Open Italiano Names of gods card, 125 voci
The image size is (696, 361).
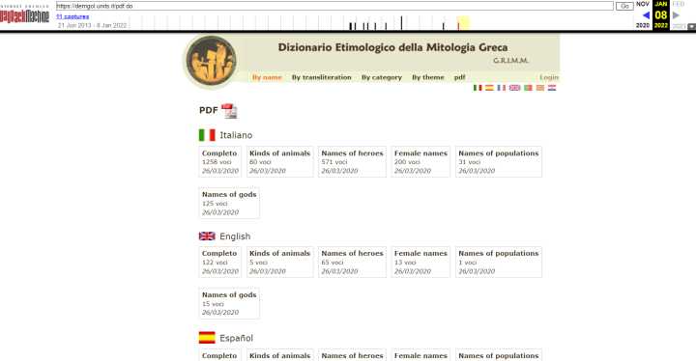coord(229,203)
